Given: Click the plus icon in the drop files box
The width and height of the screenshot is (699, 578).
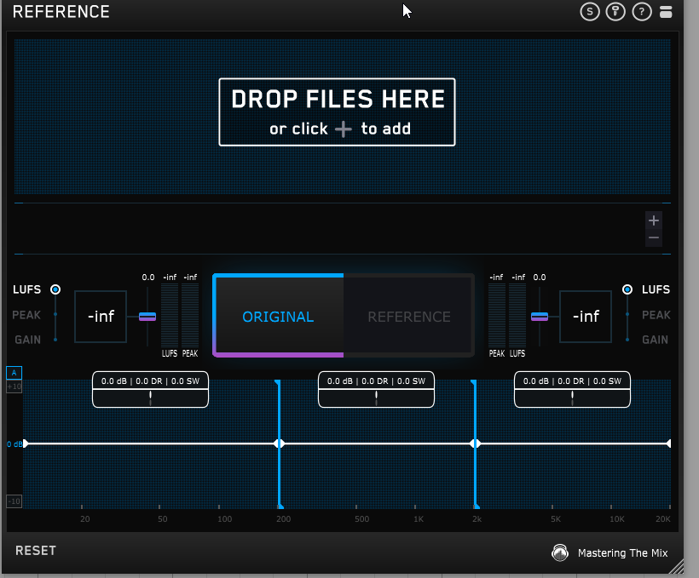Looking at the screenshot, I should (344, 129).
